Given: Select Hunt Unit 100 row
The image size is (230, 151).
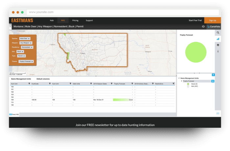Looking at the screenshot, I should pos(93,87).
